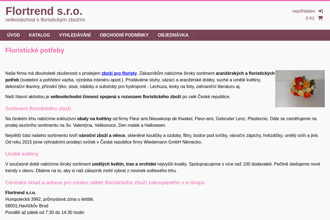Follow the zboží pro floristy link
Viewport: 330px width, 220px height.
(119, 73)
